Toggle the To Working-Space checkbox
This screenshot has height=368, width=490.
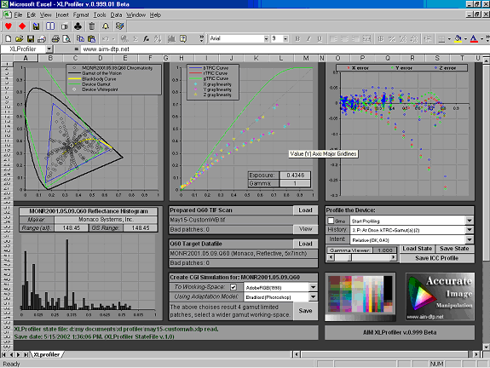(233, 287)
